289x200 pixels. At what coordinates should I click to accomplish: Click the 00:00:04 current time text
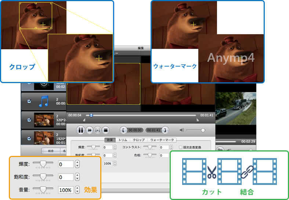[75, 115]
